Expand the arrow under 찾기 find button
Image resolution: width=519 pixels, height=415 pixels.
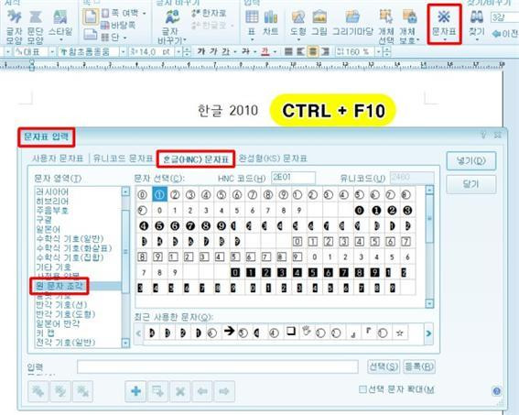tap(477, 39)
